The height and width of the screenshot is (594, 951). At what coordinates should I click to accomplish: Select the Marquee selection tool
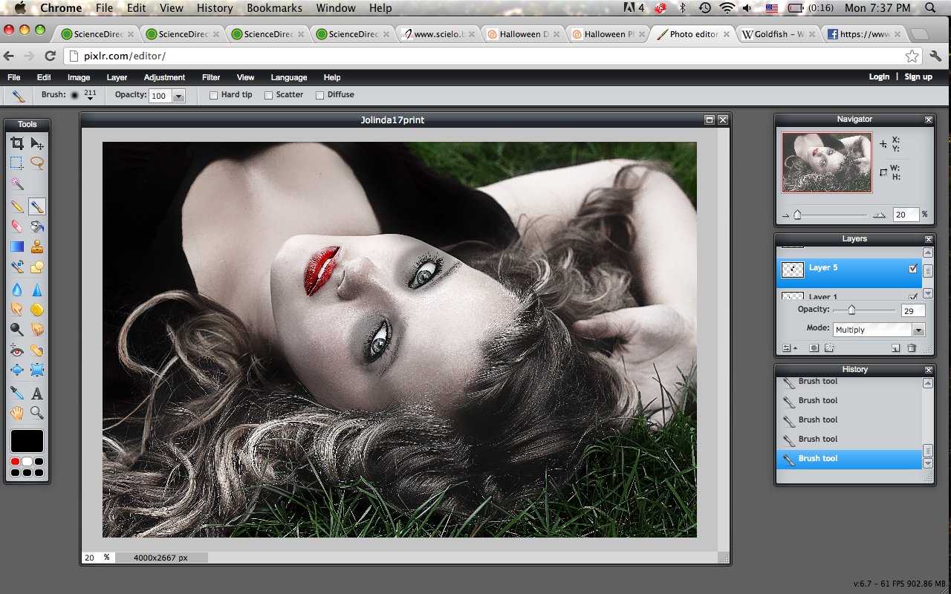[x=17, y=163]
